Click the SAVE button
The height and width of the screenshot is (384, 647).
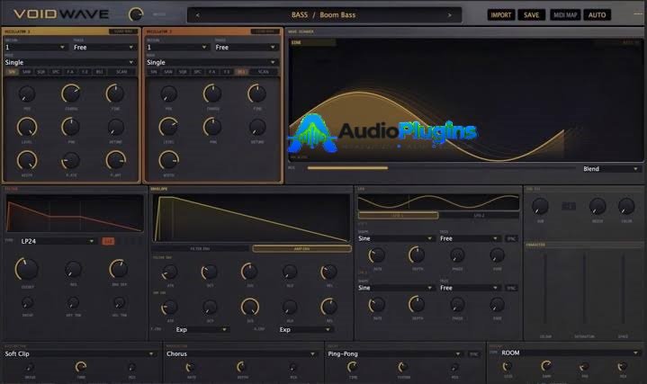(x=531, y=15)
